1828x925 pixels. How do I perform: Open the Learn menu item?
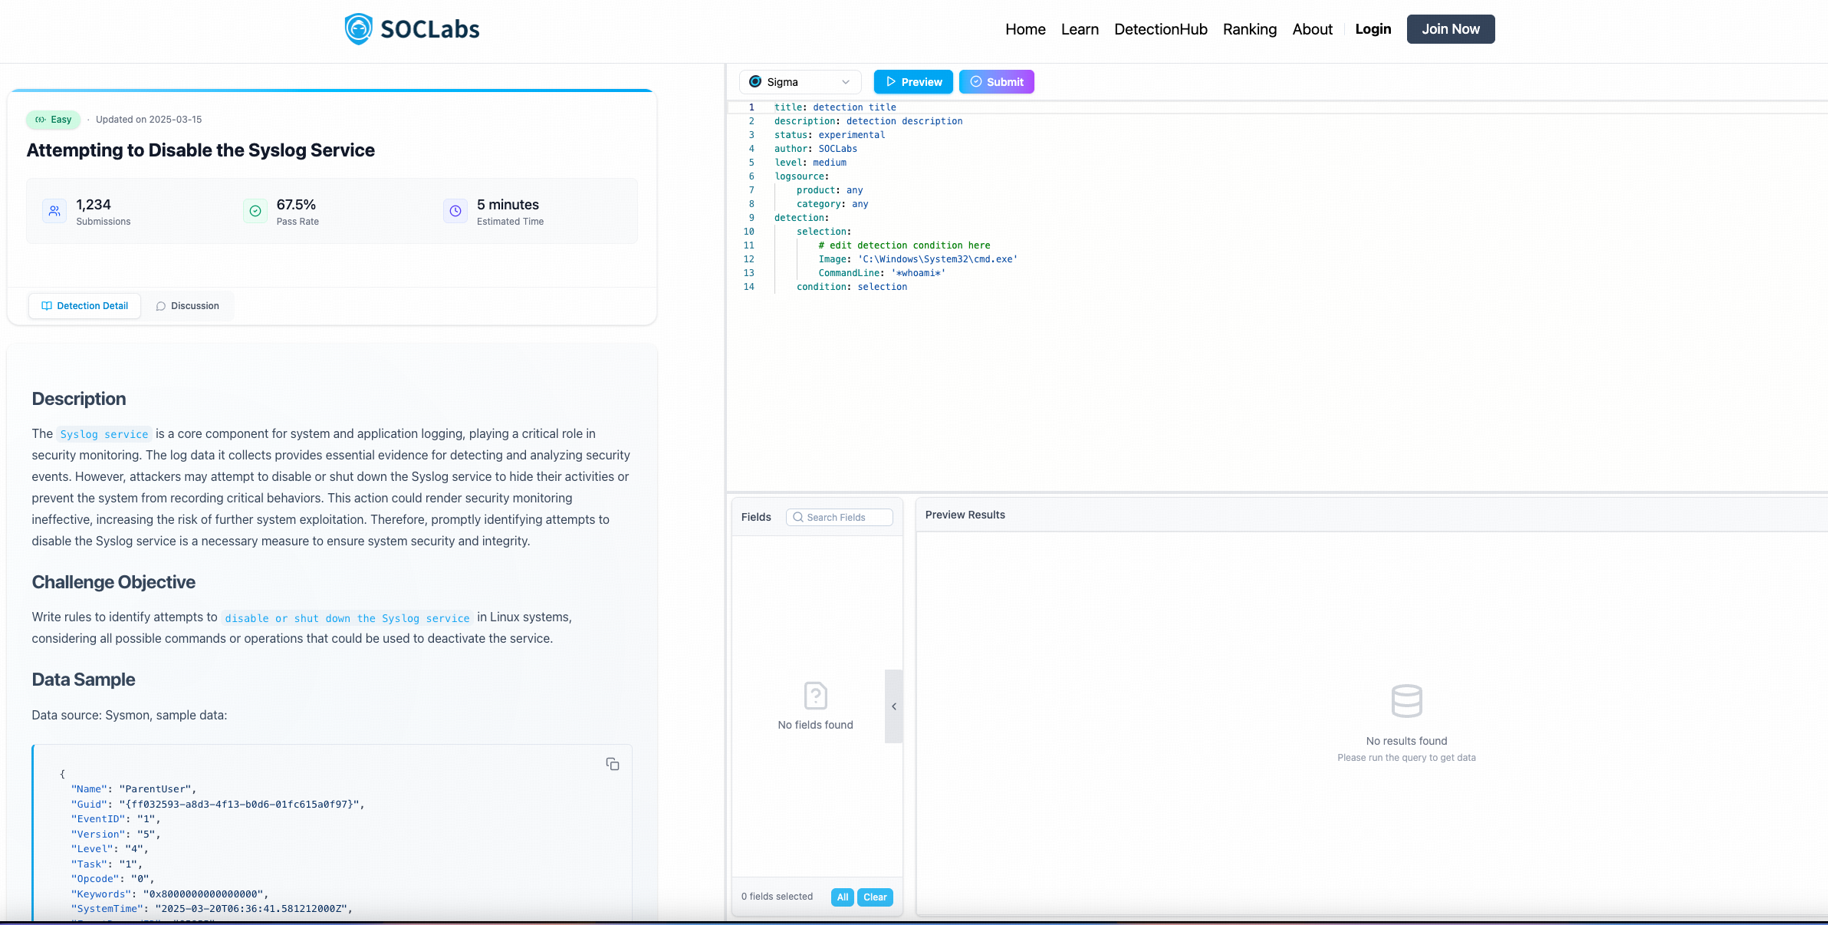(1080, 29)
